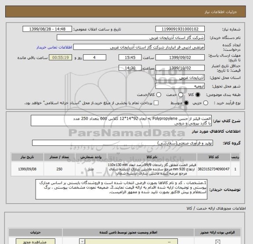Click need date cell 1399/09/08
The image size is (253, 244).
click(x=27, y=169)
